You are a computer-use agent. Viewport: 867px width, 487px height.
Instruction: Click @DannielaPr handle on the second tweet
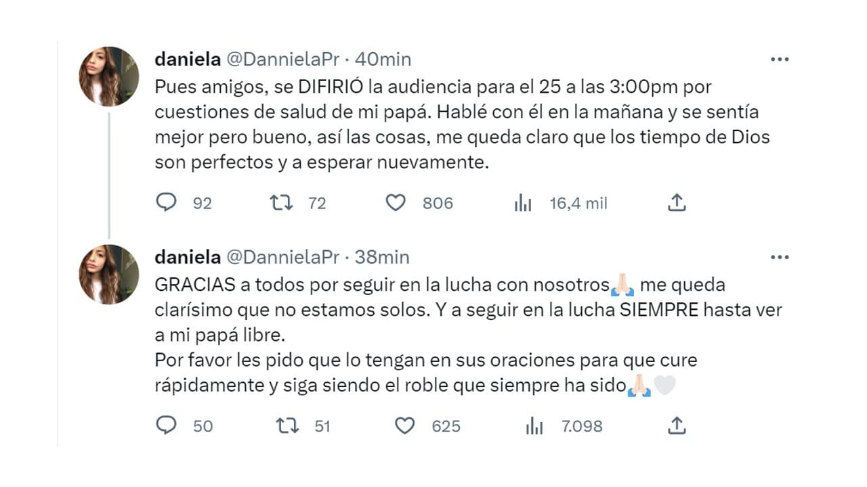(282, 258)
